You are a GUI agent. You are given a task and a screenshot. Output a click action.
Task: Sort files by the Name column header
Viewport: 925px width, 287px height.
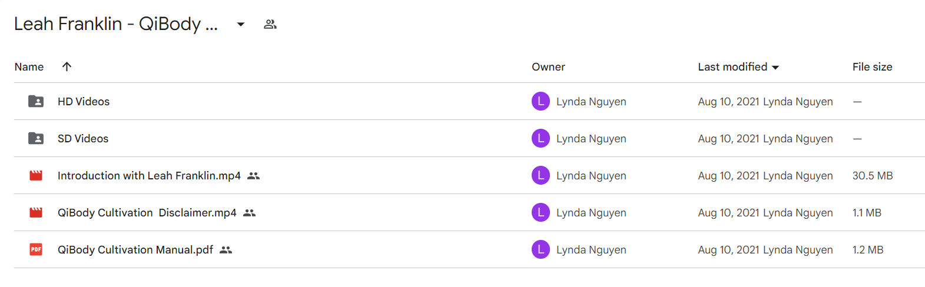click(x=29, y=67)
